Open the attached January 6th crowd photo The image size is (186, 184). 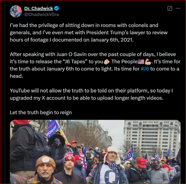(x=95, y=152)
